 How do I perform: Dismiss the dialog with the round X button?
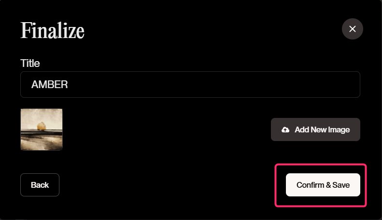click(x=352, y=29)
